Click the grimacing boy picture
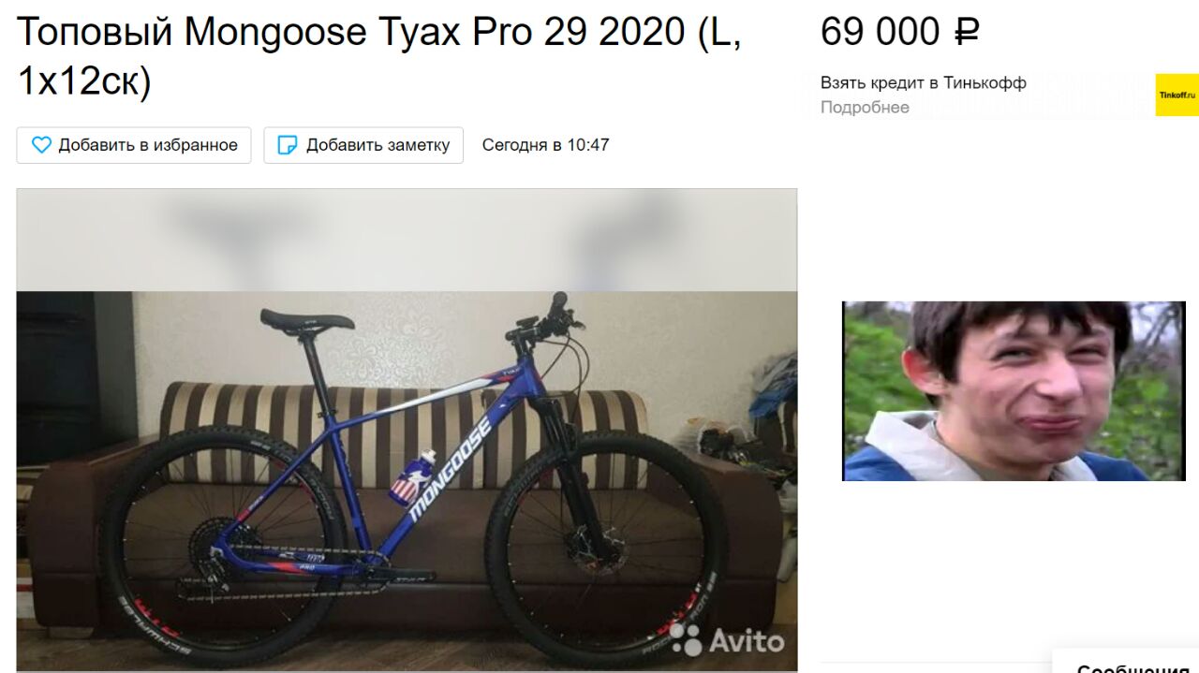Screen dimensions: 1199x673 pyautogui.click(x=1014, y=391)
